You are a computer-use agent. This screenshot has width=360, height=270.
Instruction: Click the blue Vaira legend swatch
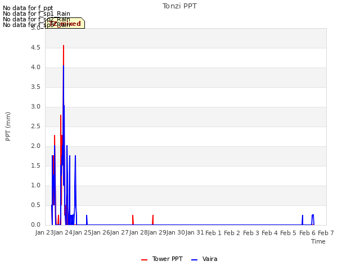coord(194,260)
